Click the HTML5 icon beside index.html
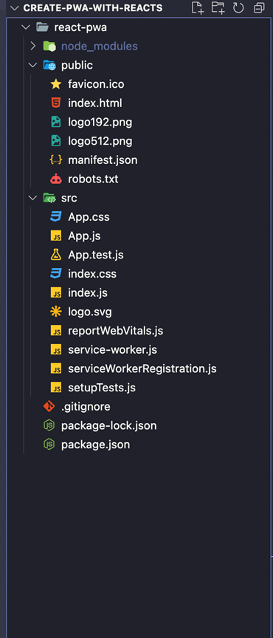 (56, 103)
